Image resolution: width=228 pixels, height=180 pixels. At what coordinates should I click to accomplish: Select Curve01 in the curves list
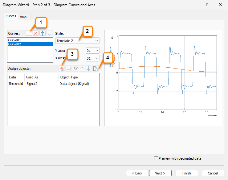14,40
